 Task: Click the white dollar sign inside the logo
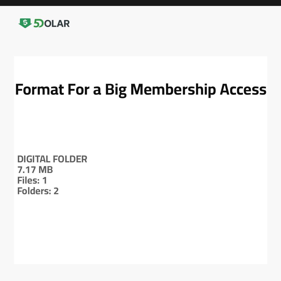coord(25,22)
